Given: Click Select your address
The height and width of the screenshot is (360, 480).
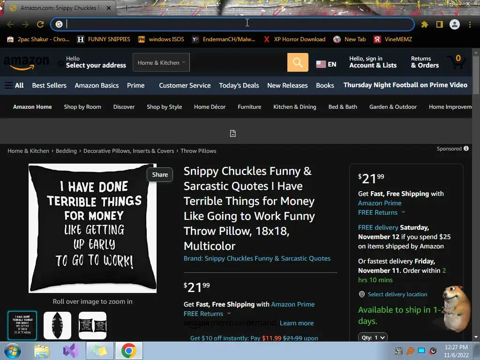Looking at the screenshot, I should pyautogui.click(x=92, y=62).
